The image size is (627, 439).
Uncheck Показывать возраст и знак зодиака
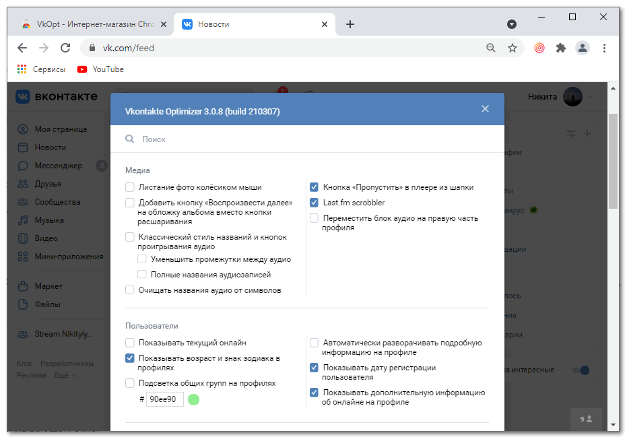point(129,358)
